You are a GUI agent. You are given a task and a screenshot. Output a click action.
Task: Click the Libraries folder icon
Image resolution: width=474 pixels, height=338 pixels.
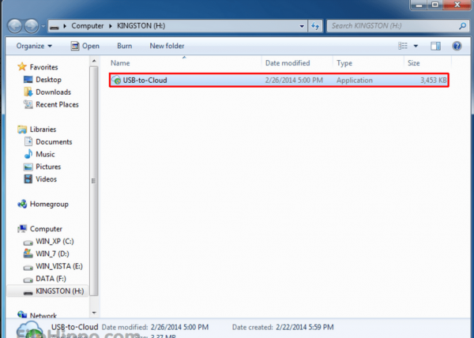pos(22,130)
